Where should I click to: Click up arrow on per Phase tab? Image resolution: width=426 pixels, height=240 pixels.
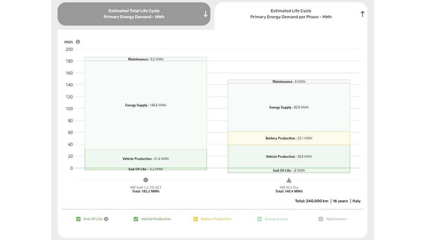pos(362,14)
